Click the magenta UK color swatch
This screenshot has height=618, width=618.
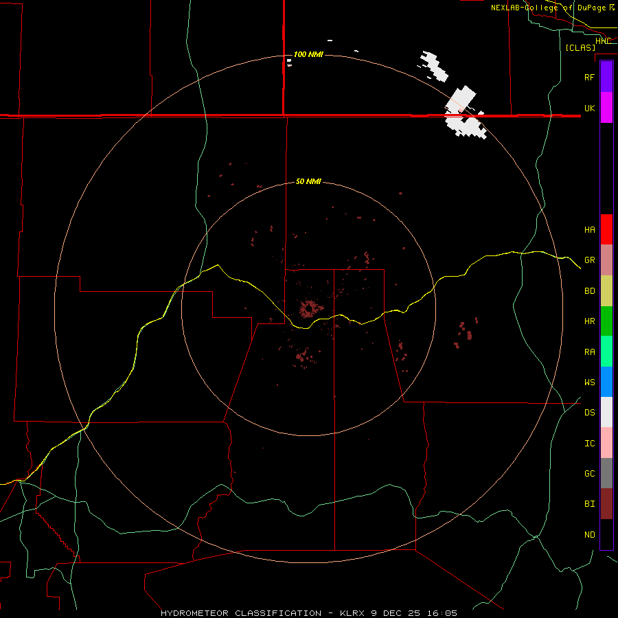(x=606, y=108)
